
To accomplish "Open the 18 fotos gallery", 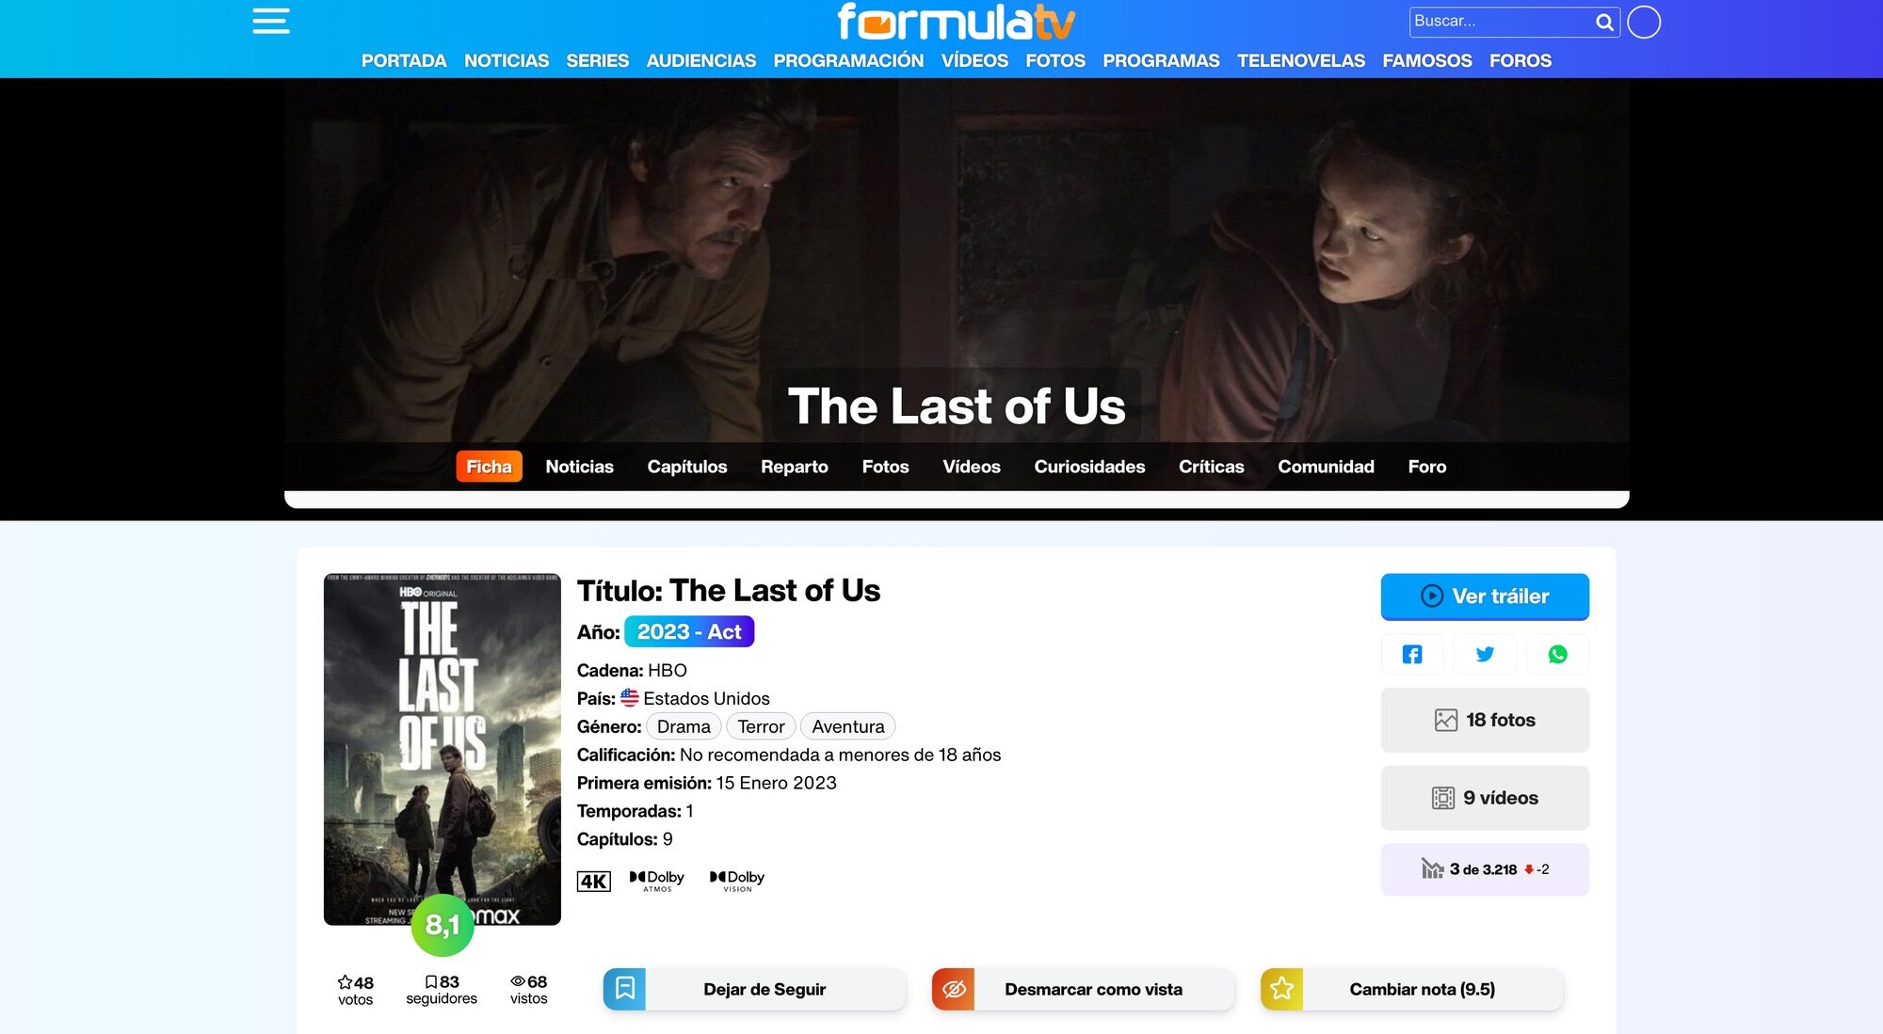I will click(1485, 720).
